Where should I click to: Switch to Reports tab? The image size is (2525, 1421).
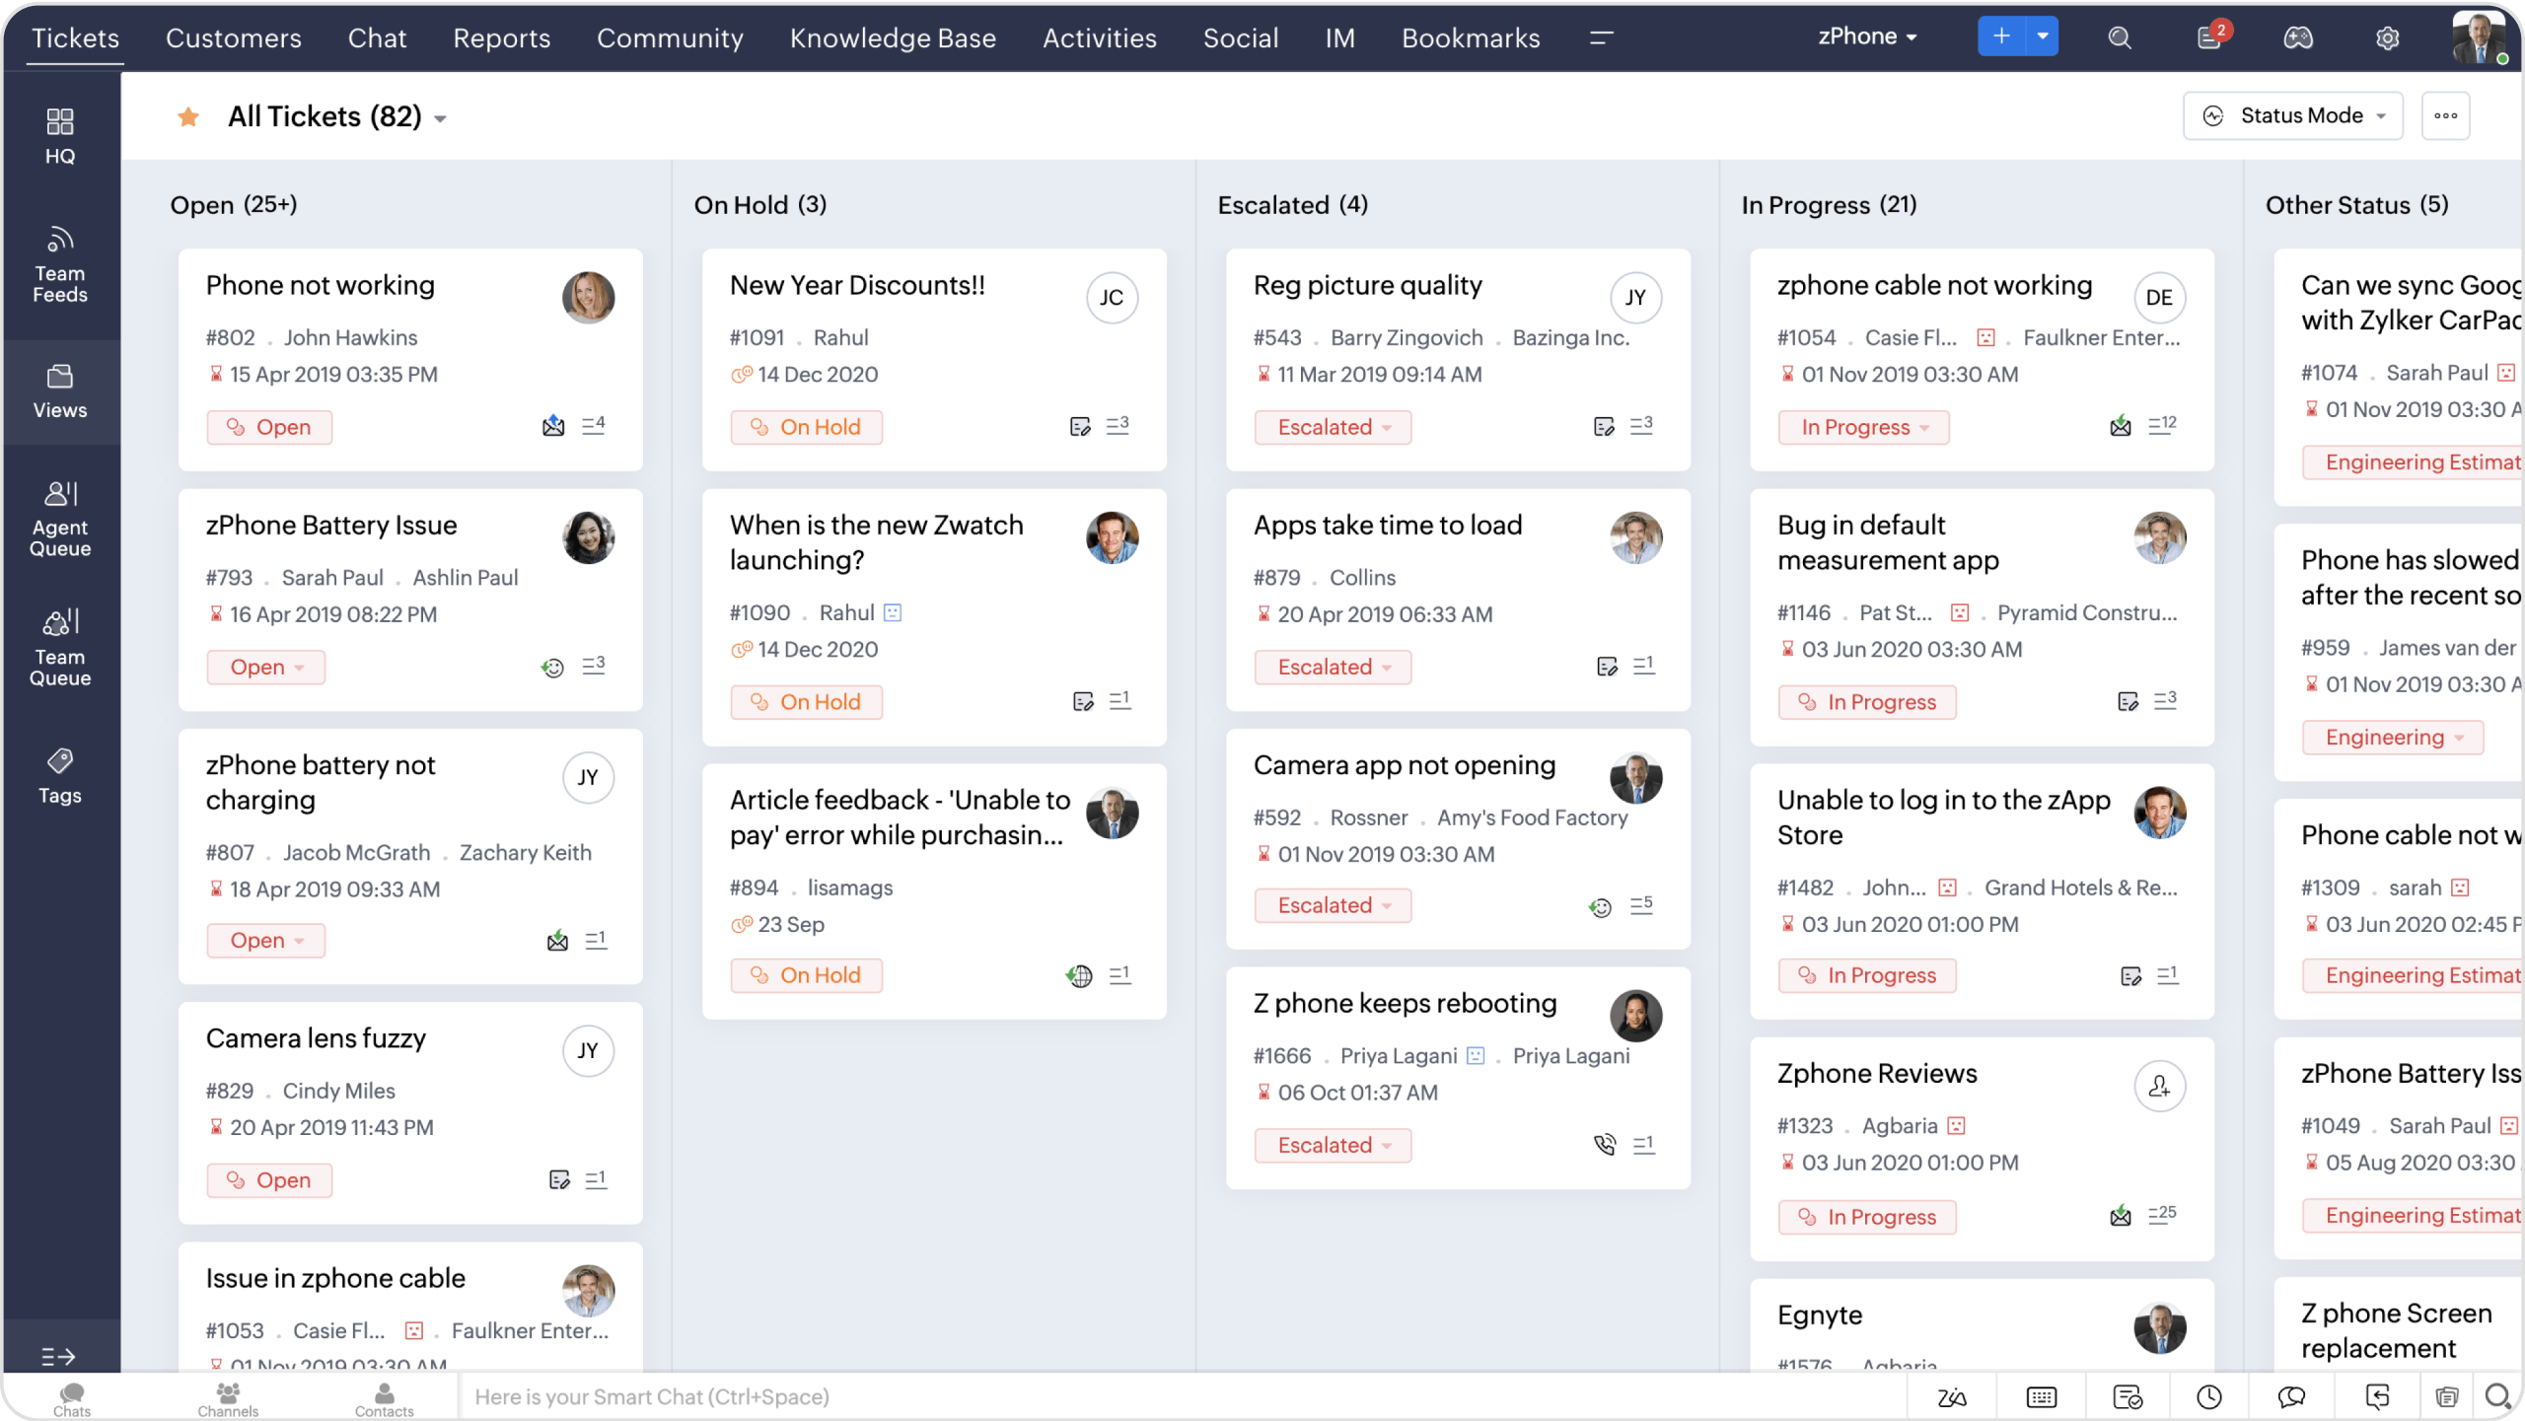click(501, 38)
